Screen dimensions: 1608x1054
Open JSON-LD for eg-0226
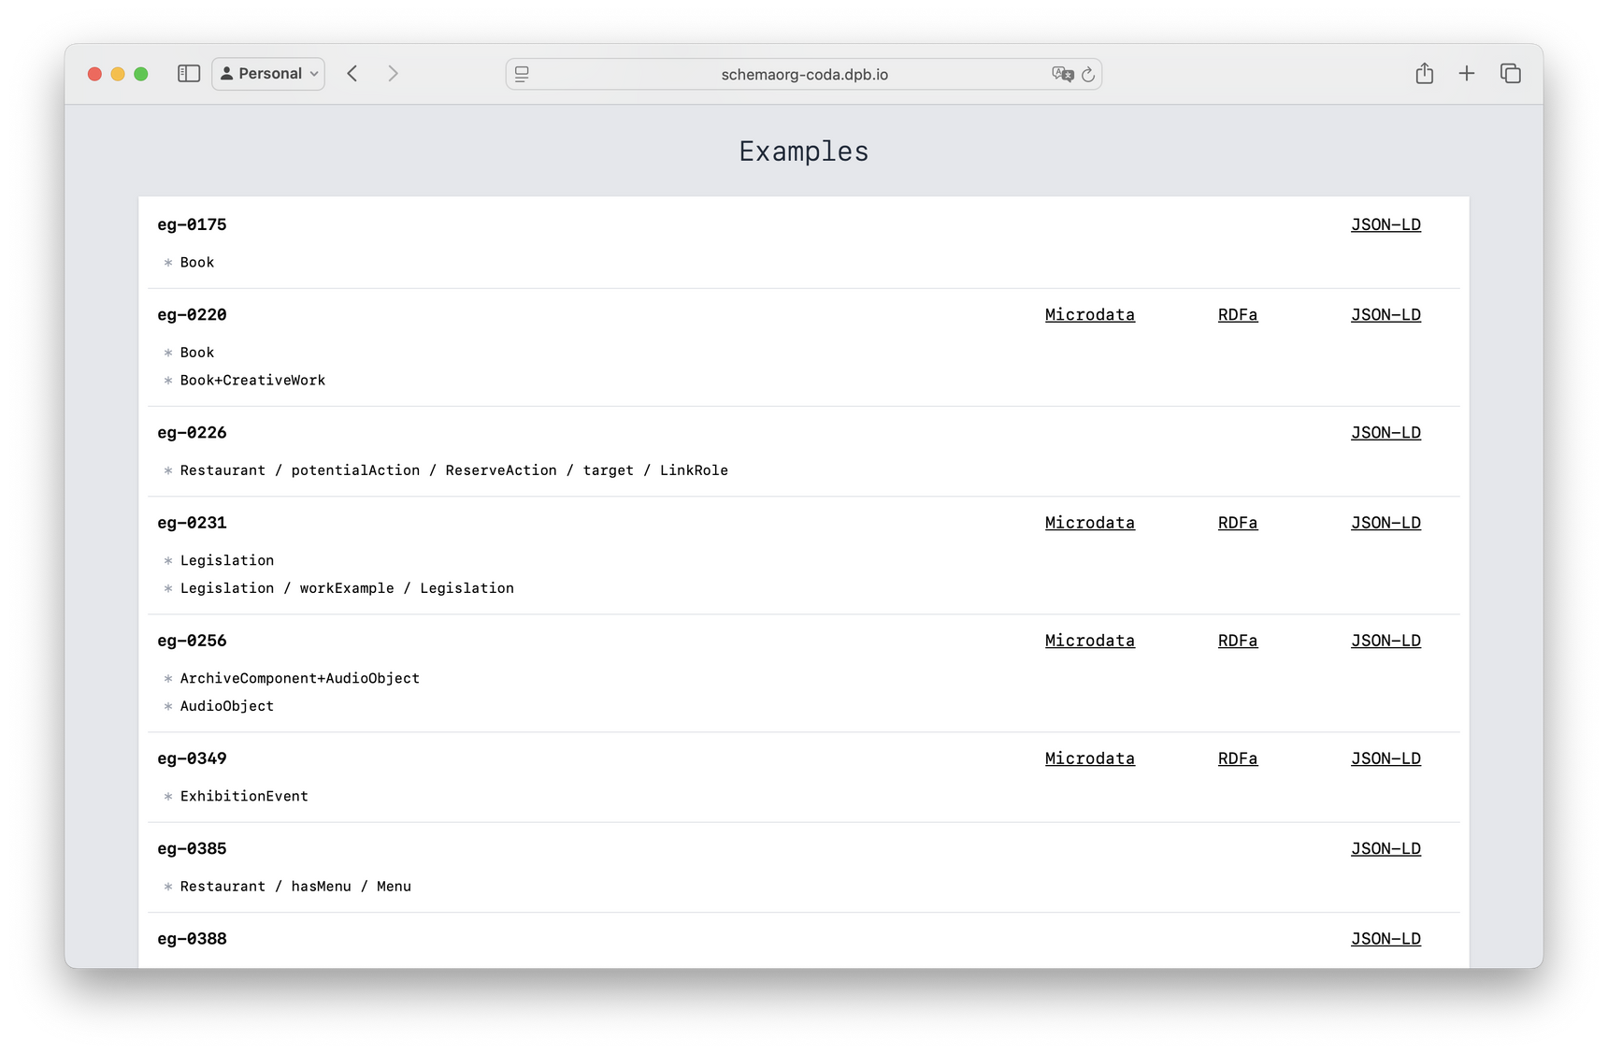tap(1385, 432)
